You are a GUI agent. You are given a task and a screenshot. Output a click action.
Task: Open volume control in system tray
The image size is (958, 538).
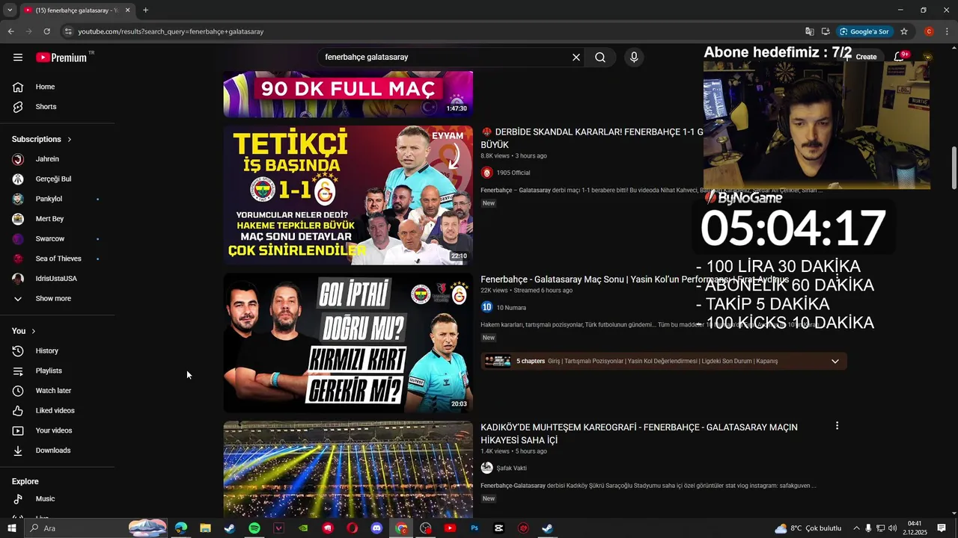coord(892,528)
